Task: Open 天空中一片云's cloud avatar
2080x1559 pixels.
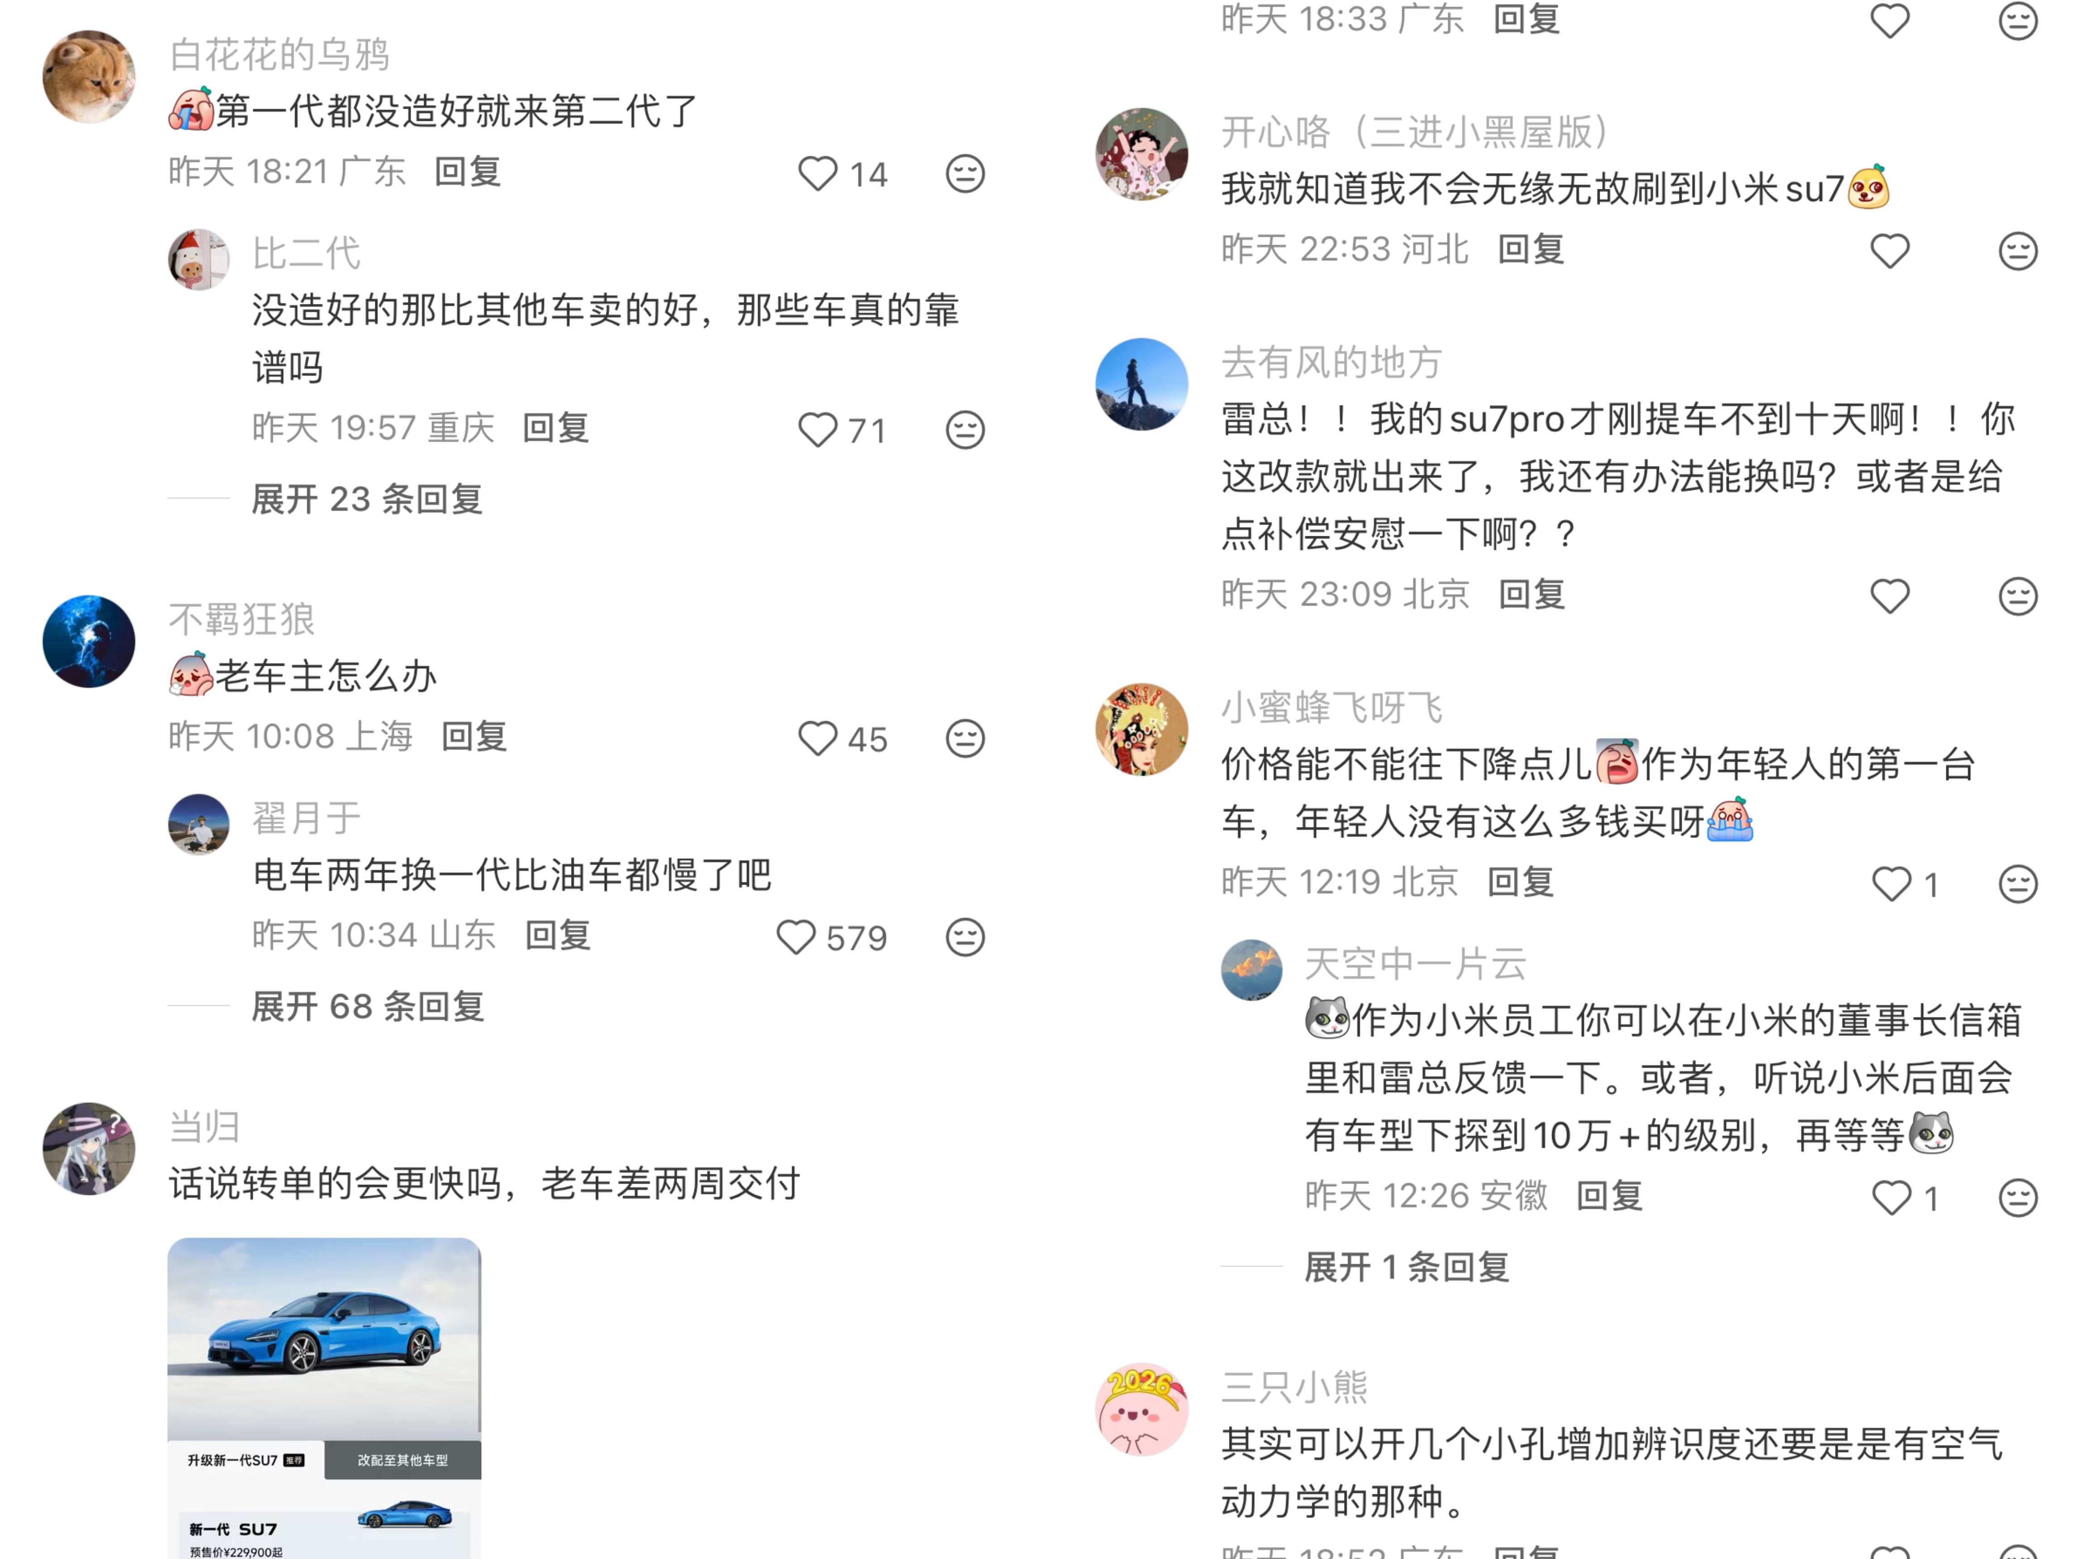Action: [x=1252, y=970]
